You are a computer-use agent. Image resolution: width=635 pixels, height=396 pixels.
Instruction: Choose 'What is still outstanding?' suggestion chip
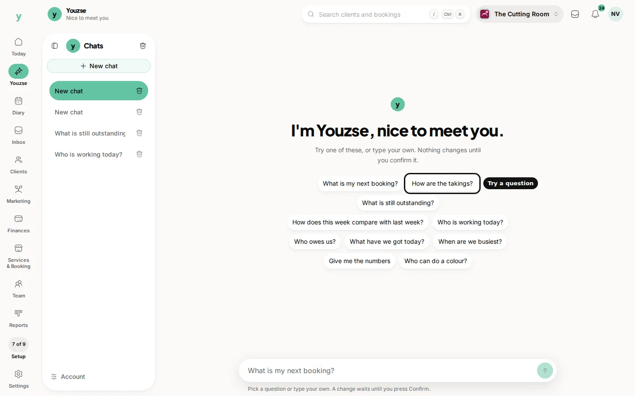pos(398,203)
